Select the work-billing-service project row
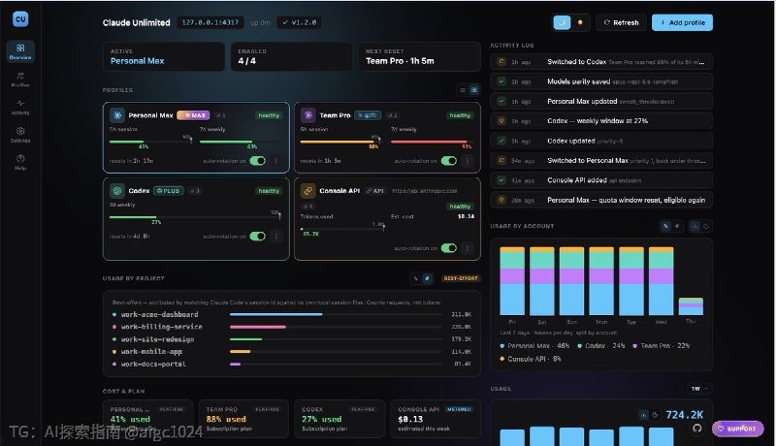This screenshot has height=446, width=776. click(292, 327)
